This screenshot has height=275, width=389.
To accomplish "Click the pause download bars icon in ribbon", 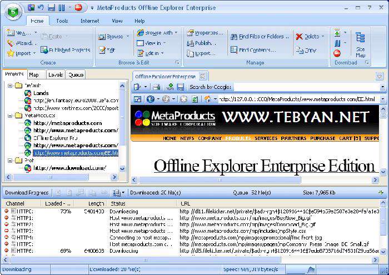I will [x=337, y=43].
